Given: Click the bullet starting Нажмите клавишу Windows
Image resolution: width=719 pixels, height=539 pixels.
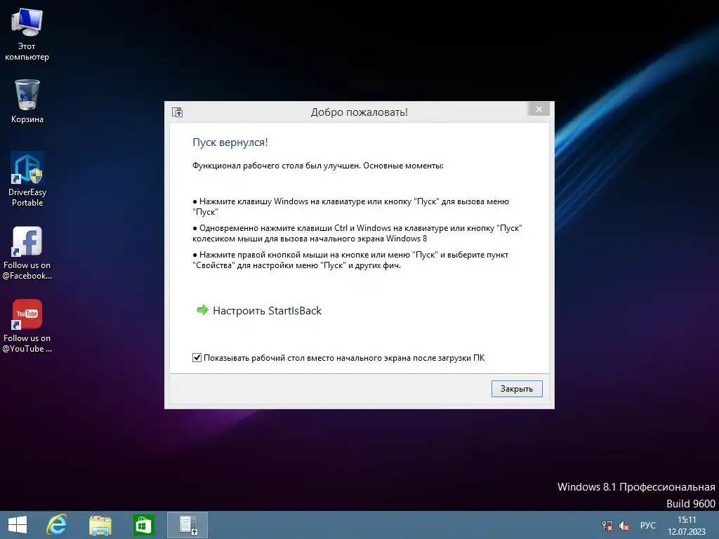Looking at the screenshot, I should tap(351, 206).
